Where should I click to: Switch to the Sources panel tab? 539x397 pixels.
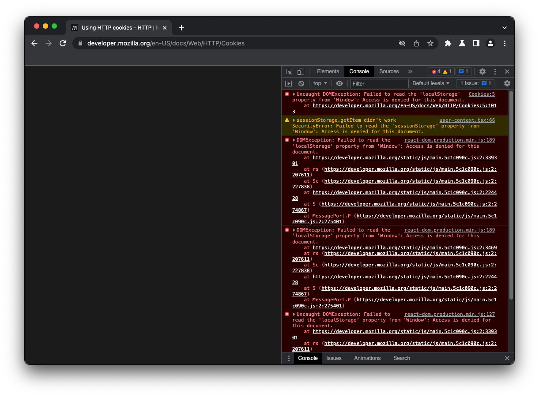pos(389,71)
